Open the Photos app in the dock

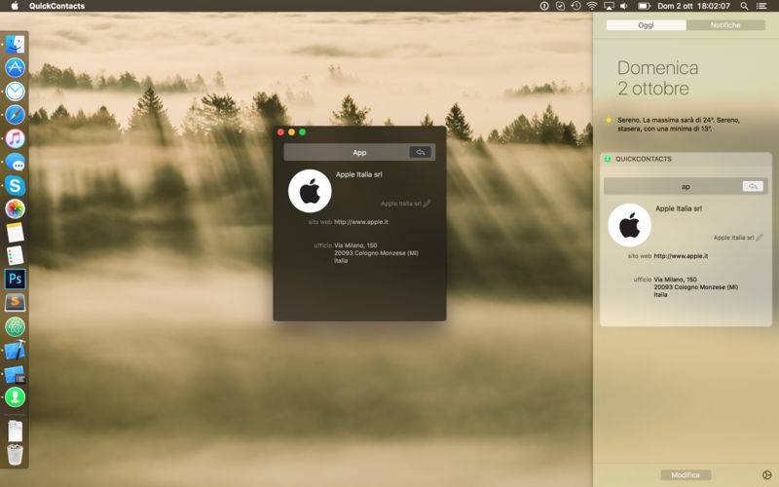click(x=15, y=208)
